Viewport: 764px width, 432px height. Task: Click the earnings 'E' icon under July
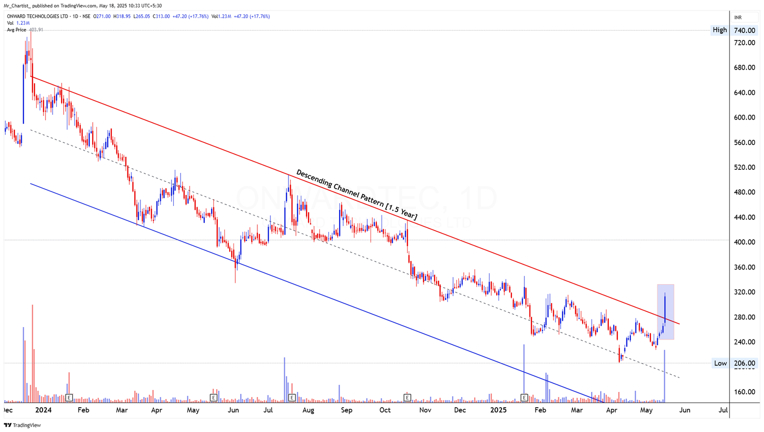tap(292, 397)
